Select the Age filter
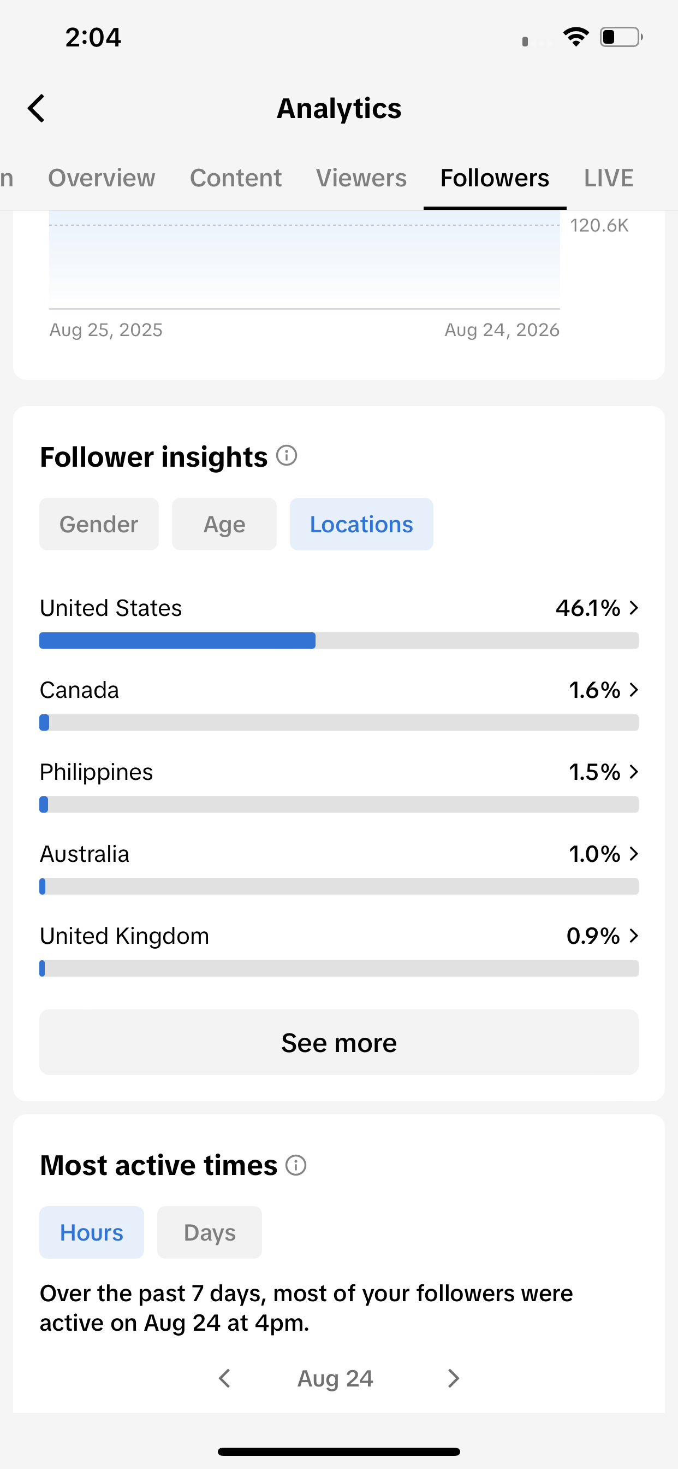Image resolution: width=678 pixels, height=1469 pixels. point(224,524)
